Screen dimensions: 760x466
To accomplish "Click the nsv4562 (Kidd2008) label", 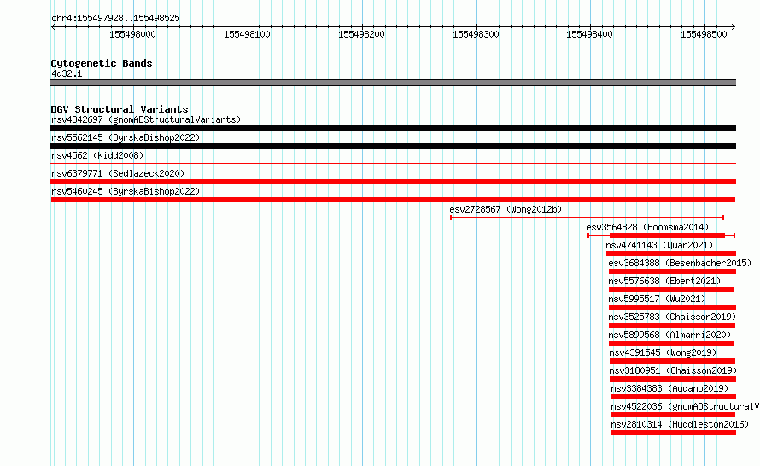I will coord(97,155).
